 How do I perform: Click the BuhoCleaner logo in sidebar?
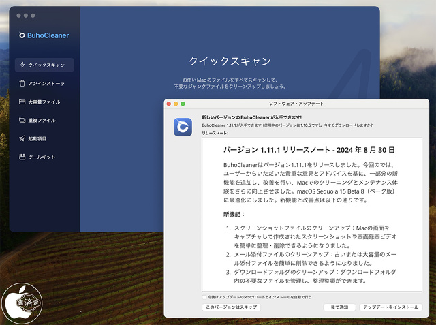(44, 35)
